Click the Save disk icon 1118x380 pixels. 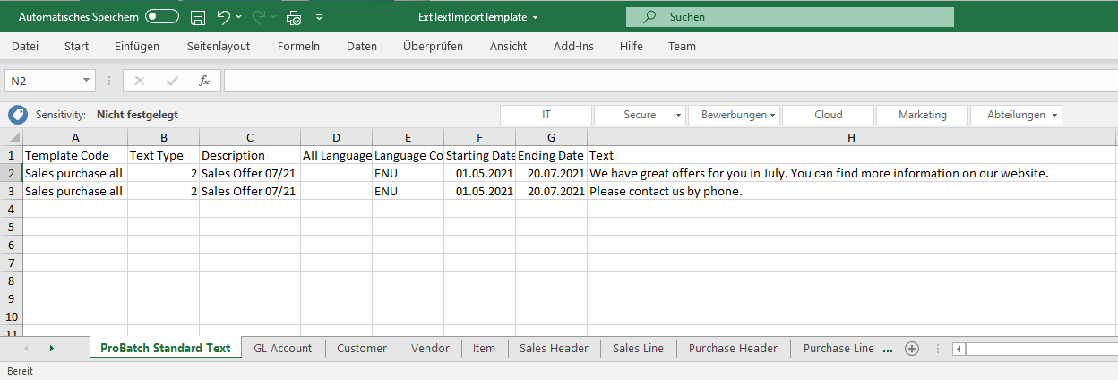tap(198, 17)
